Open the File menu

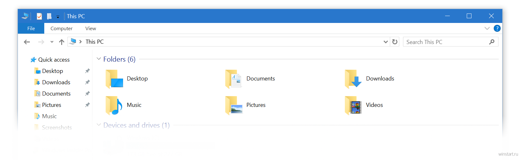pyautogui.click(x=31, y=28)
